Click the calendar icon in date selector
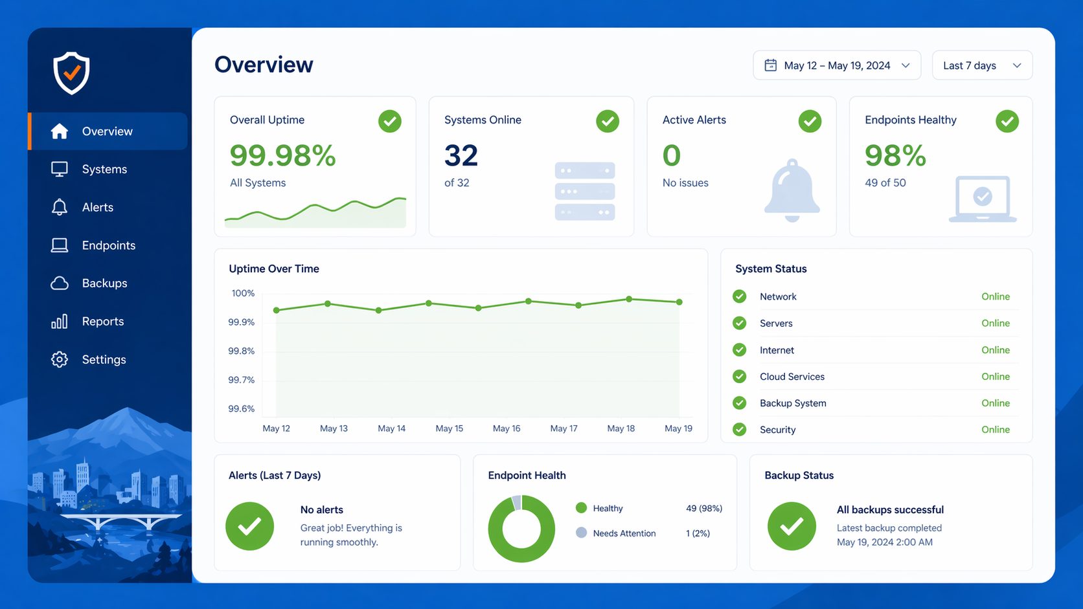Screen dimensions: 1083x609 click(x=771, y=65)
